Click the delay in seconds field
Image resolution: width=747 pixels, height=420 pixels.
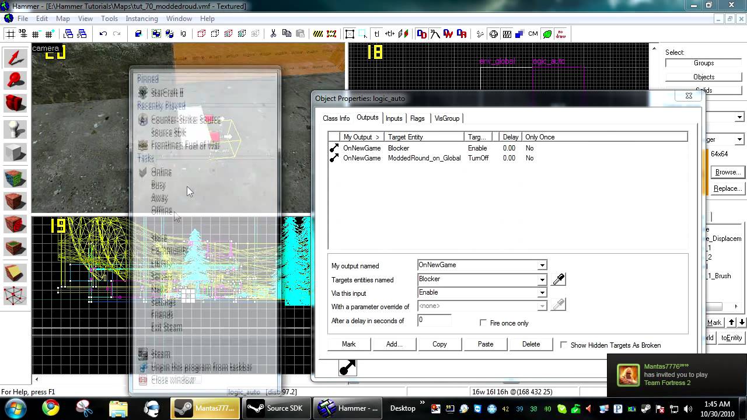click(435, 320)
